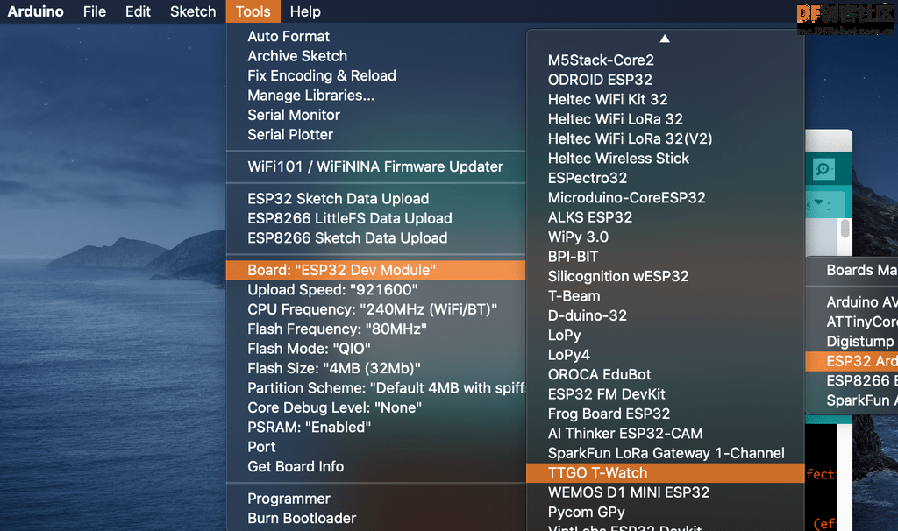
Task: Select ODROID ESP32 board
Action: pos(666,80)
